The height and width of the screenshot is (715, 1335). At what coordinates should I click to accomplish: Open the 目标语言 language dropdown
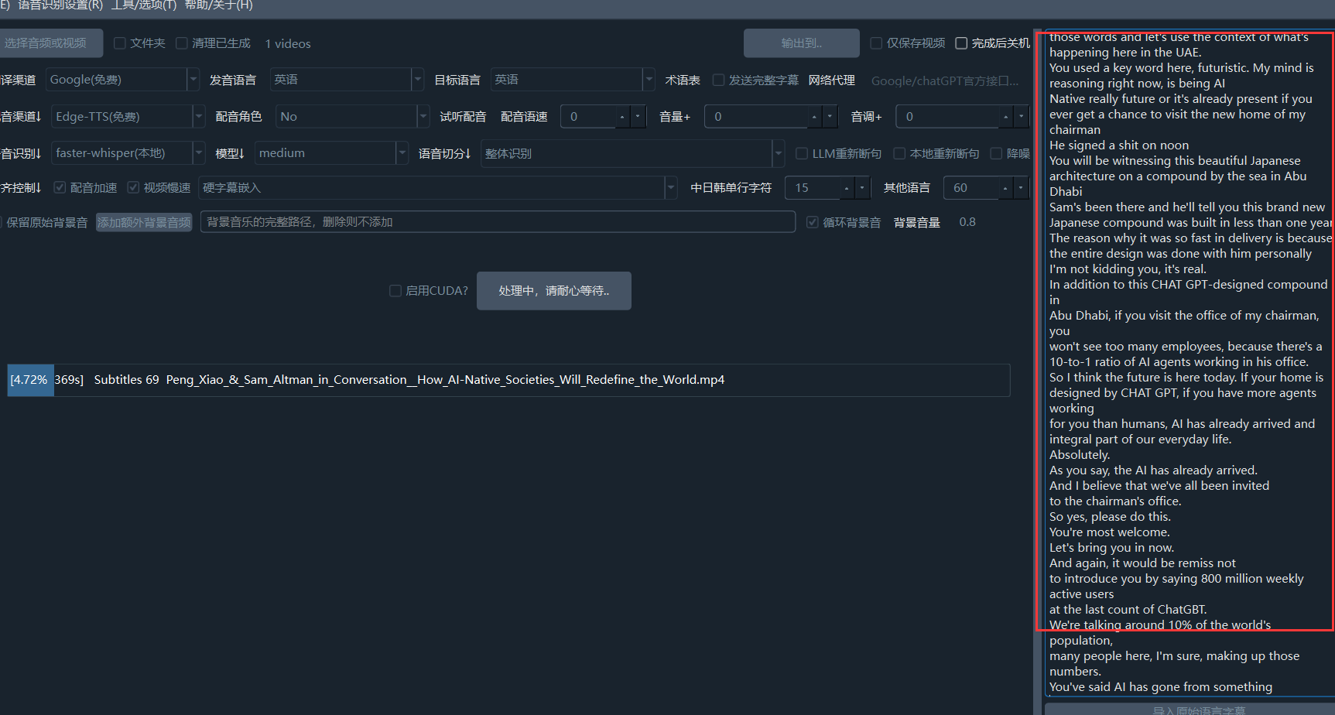pyautogui.click(x=648, y=80)
